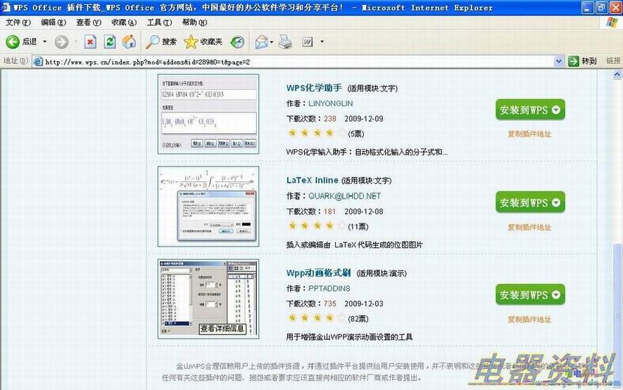Open the 查看(V) menu
The image size is (623, 390).
click(x=89, y=22)
